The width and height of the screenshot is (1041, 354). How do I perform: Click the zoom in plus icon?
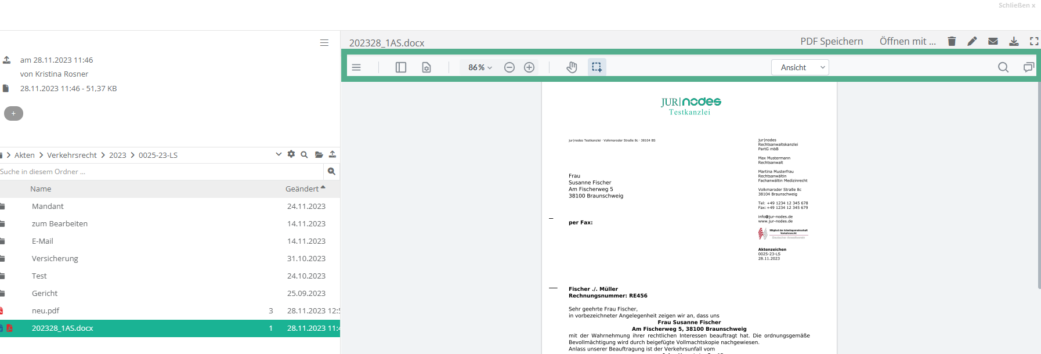(x=529, y=67)
